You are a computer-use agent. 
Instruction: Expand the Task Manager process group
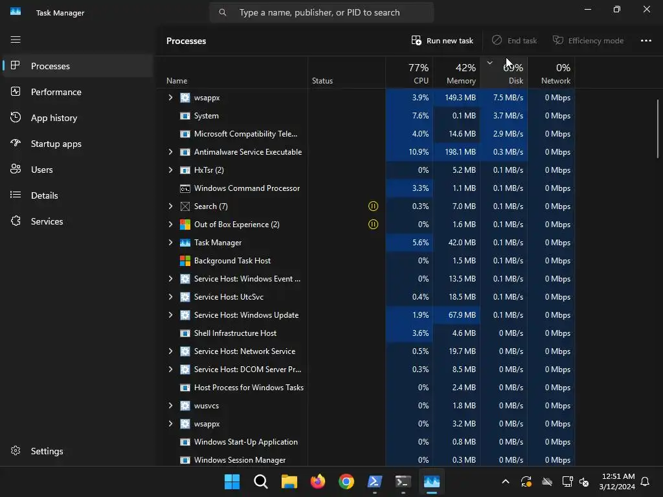(170, 243)
